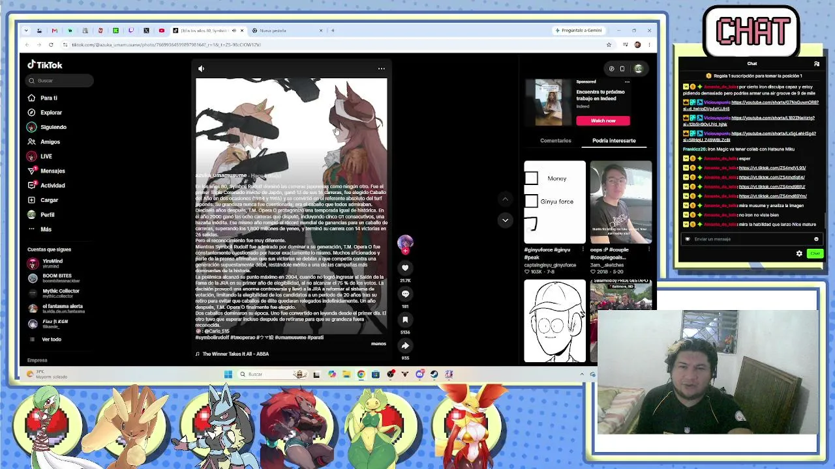Open the Cargar upload page

pyautogui.click(x=43, y=200)
